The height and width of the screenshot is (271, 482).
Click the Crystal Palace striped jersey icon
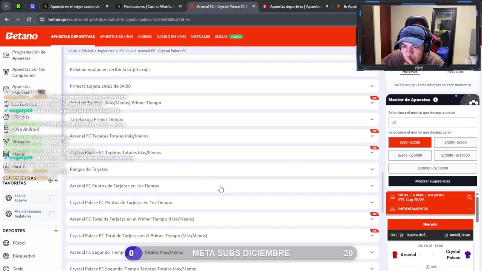pyautogui.click(x=468, y=255)
